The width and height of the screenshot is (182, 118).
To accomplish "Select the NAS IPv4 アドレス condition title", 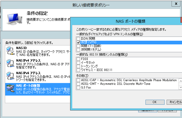I will tap(28, 61).
